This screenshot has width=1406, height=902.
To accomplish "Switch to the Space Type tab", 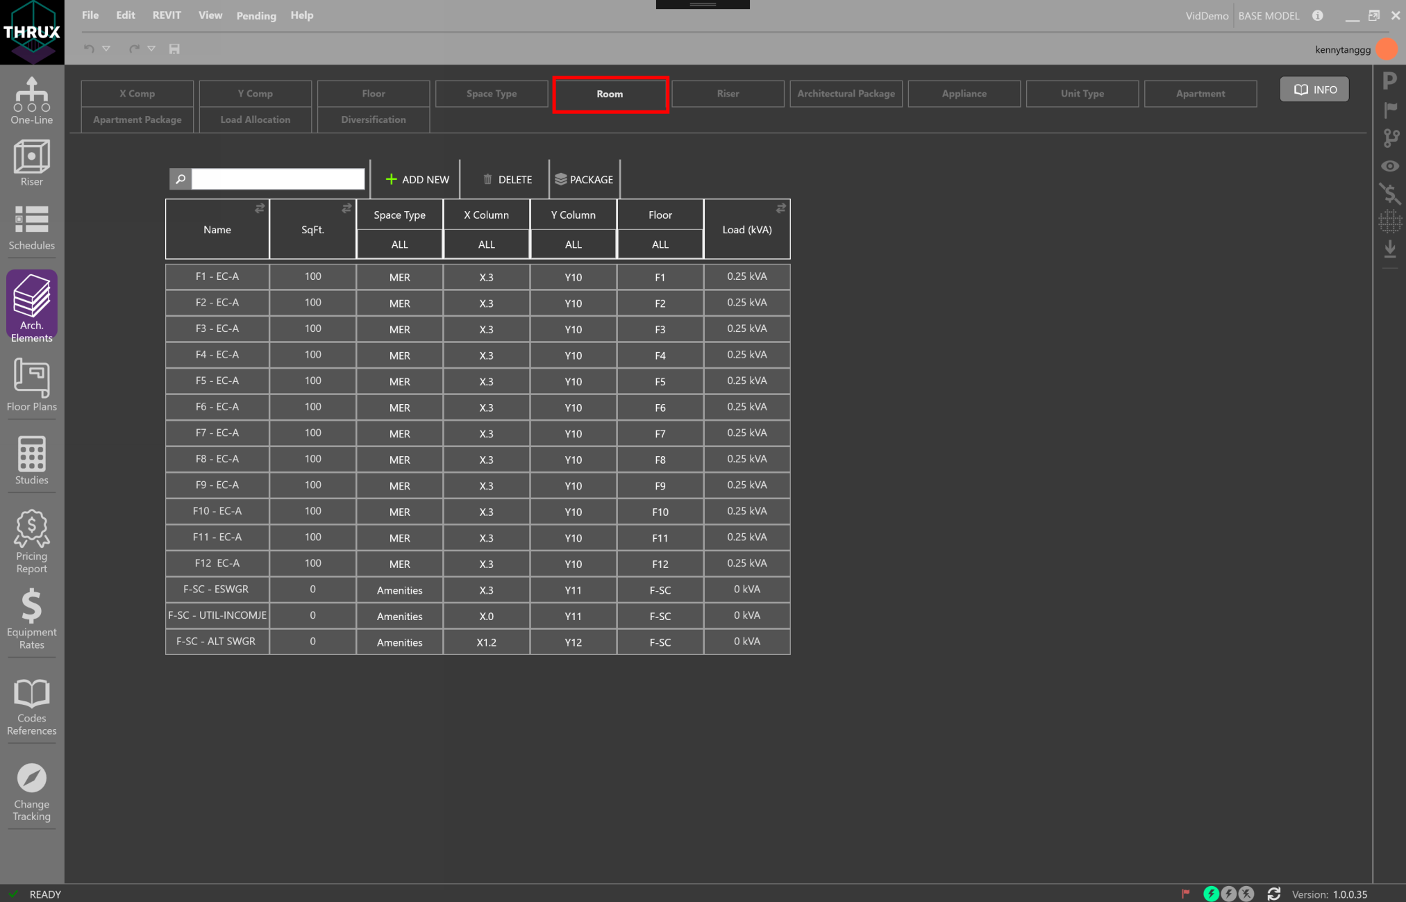I will pyautogui.click(x=491, y=94).
